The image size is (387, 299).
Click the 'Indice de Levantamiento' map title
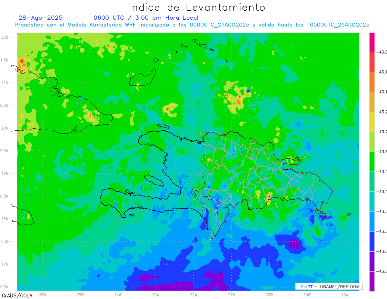197,7
